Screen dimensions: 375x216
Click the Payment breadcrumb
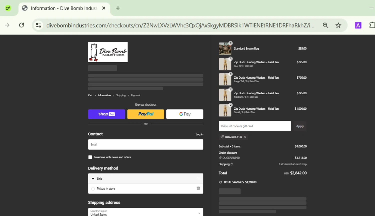click(x=135, y=95)
